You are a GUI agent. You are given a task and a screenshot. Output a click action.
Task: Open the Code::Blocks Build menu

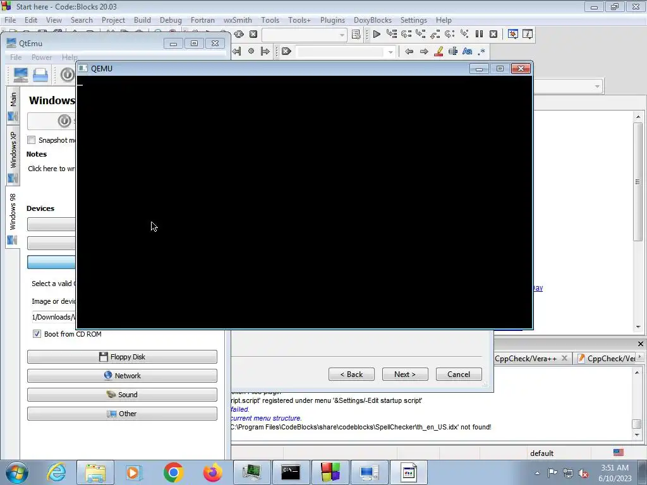pos(142,20)
